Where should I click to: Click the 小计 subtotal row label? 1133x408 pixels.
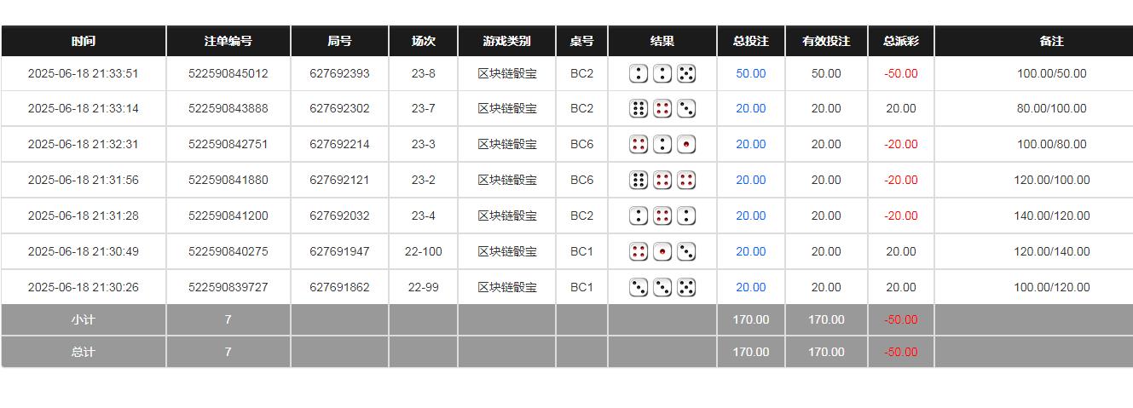(x=84, y=320)
